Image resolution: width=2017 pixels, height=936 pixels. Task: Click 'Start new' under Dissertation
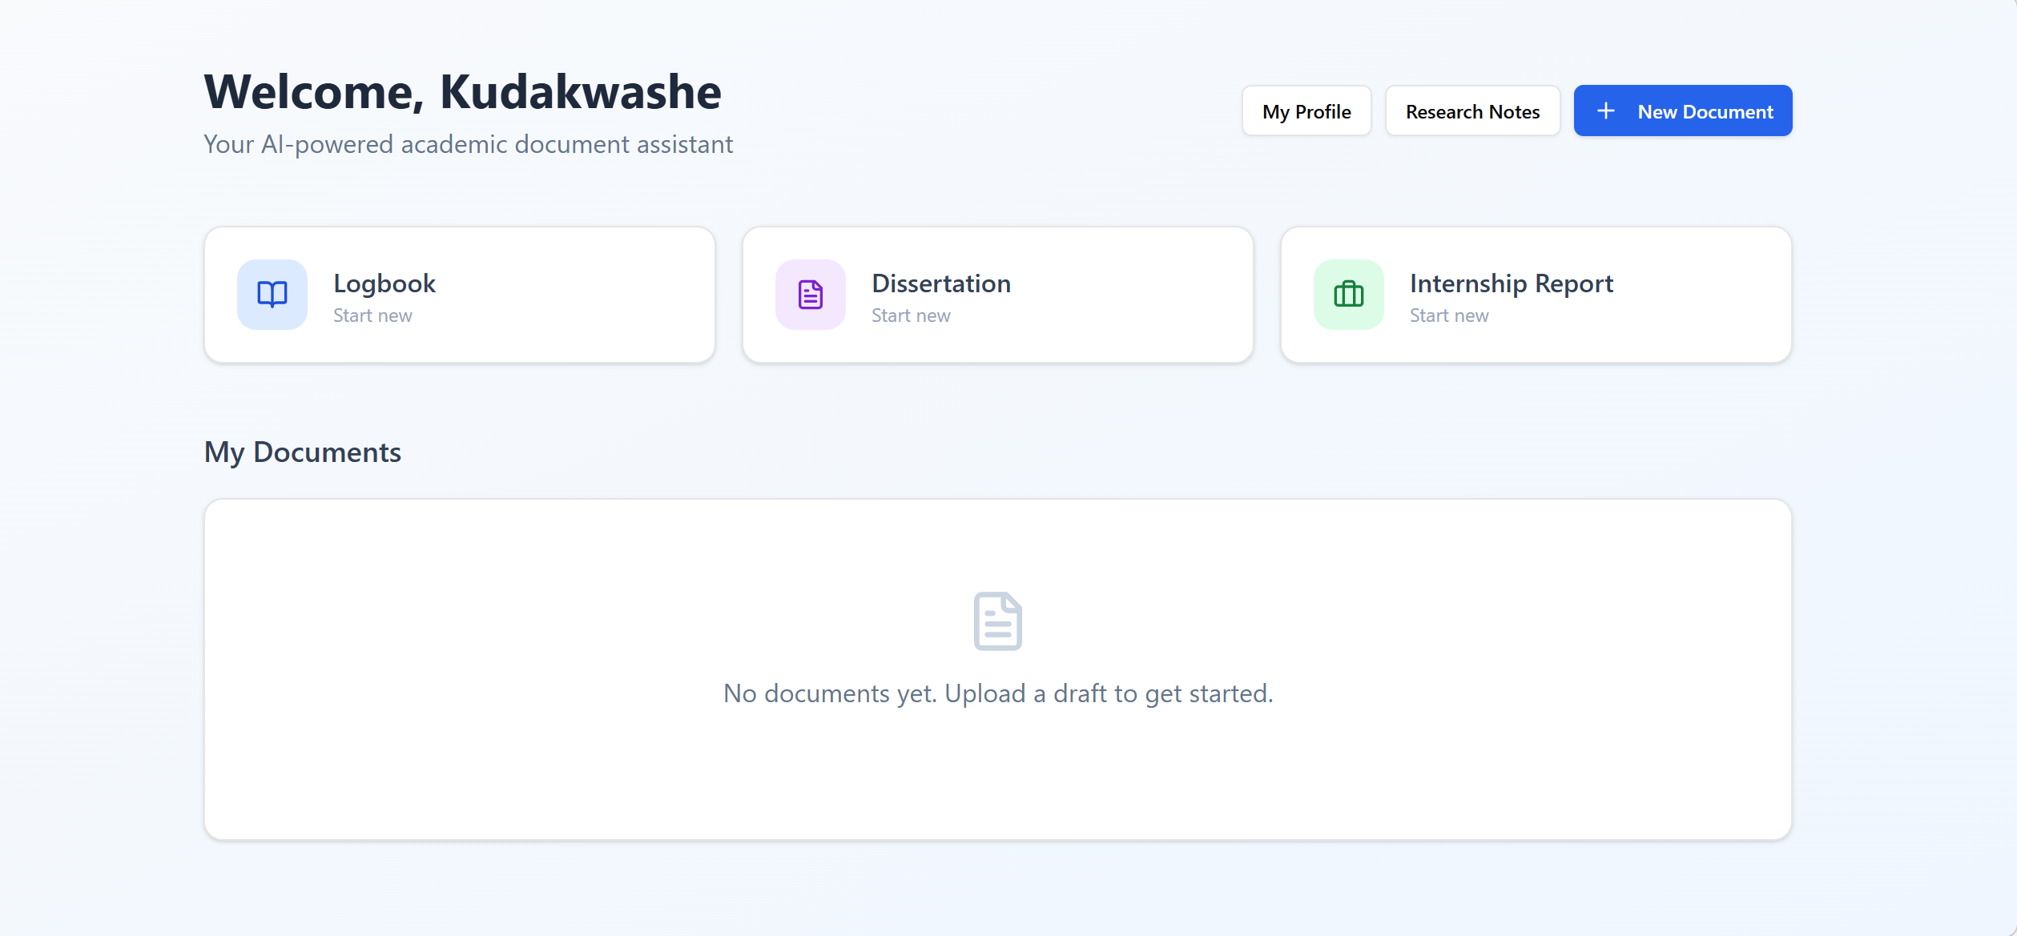point(911,316)
